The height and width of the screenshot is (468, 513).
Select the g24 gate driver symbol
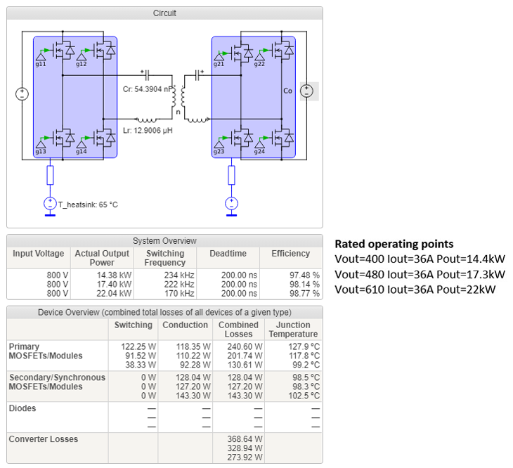[259, 144]
